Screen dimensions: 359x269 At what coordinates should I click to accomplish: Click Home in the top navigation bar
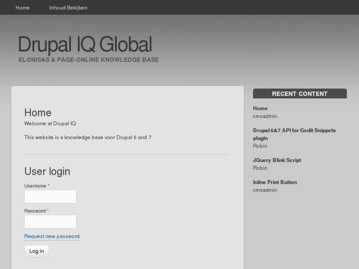(22, 7)
